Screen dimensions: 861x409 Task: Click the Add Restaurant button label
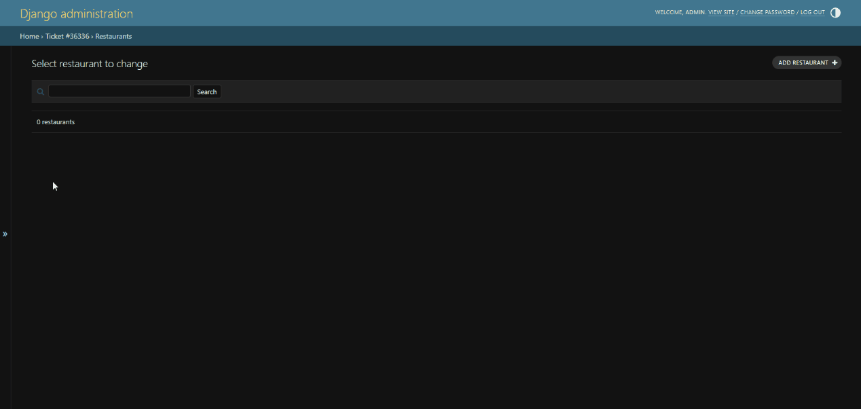[x=803, y=63]
